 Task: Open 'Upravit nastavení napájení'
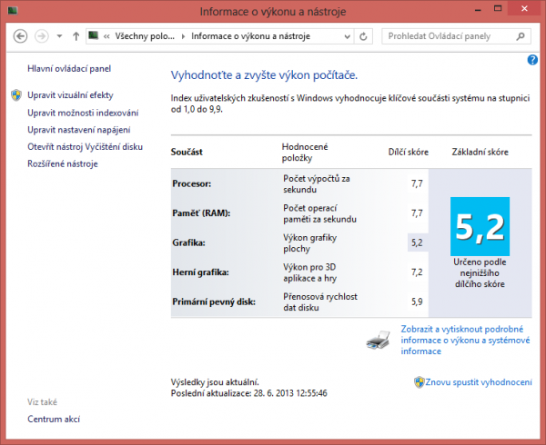pos(79,130)
